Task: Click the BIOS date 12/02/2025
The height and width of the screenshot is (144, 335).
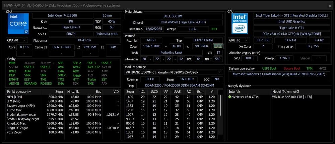Action: (x=154, y=29)
